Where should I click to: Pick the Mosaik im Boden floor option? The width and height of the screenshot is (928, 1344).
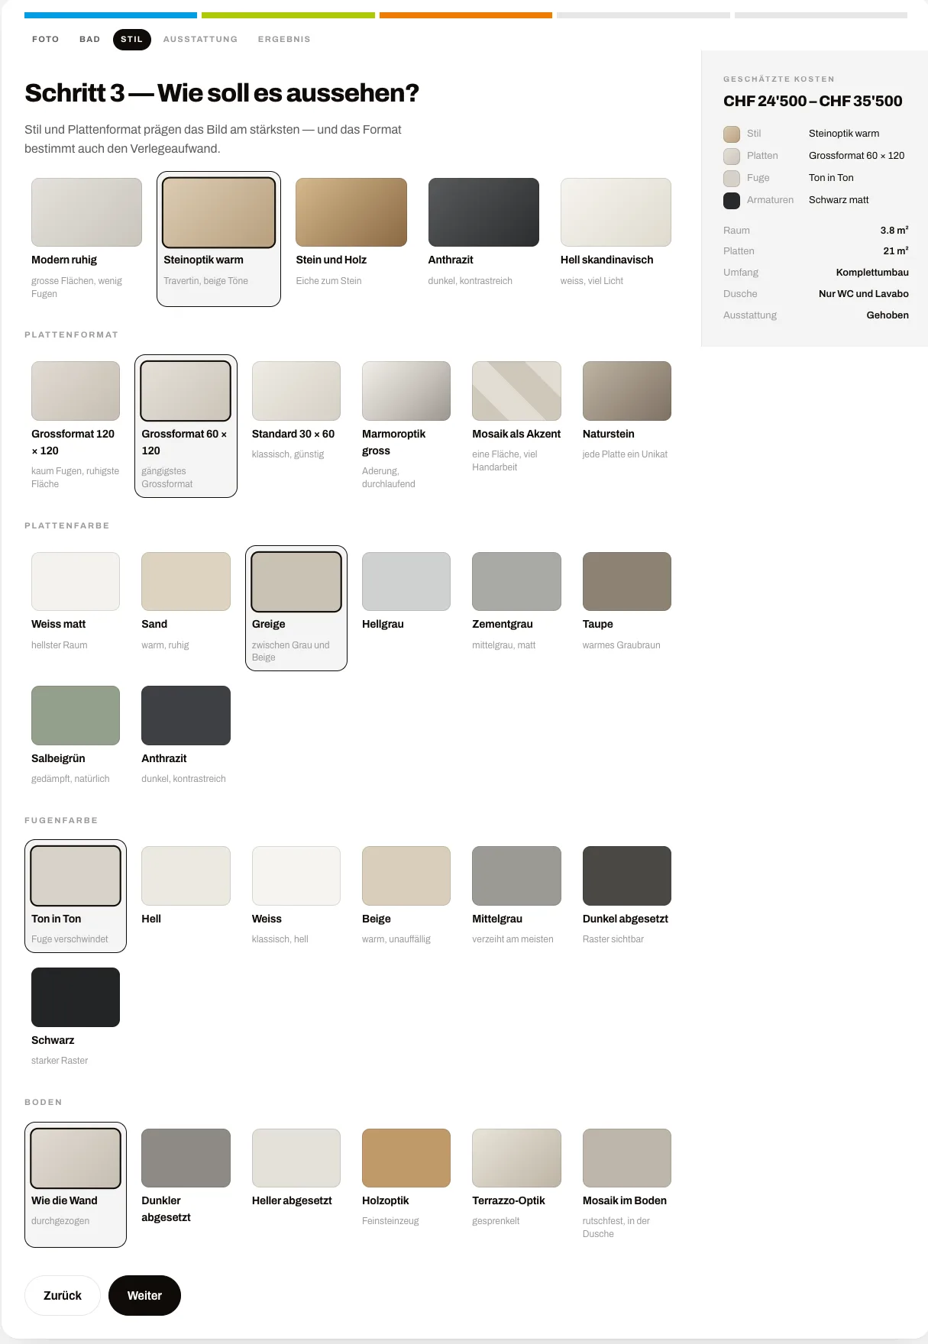click(x=627, y=1184)
